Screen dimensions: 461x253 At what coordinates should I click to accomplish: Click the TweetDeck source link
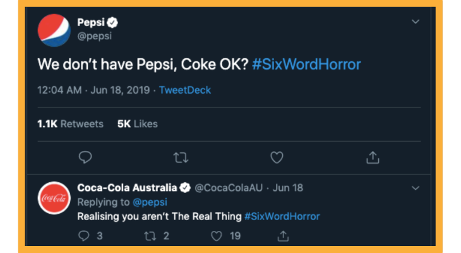185,90
